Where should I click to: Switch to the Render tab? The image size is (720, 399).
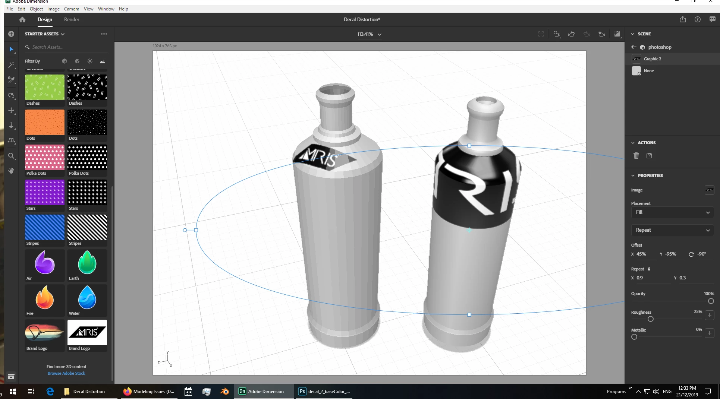(x=72, y=19)
